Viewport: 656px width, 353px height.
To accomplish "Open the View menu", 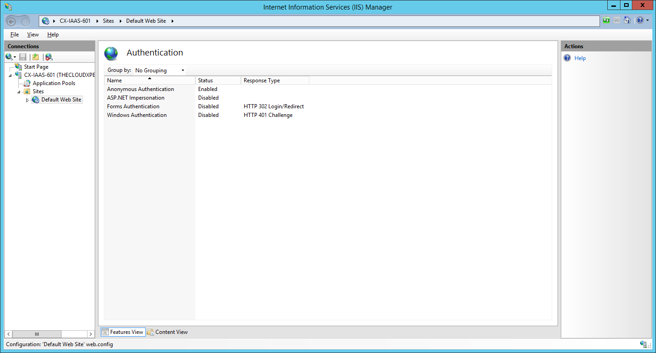I will 33,35.
